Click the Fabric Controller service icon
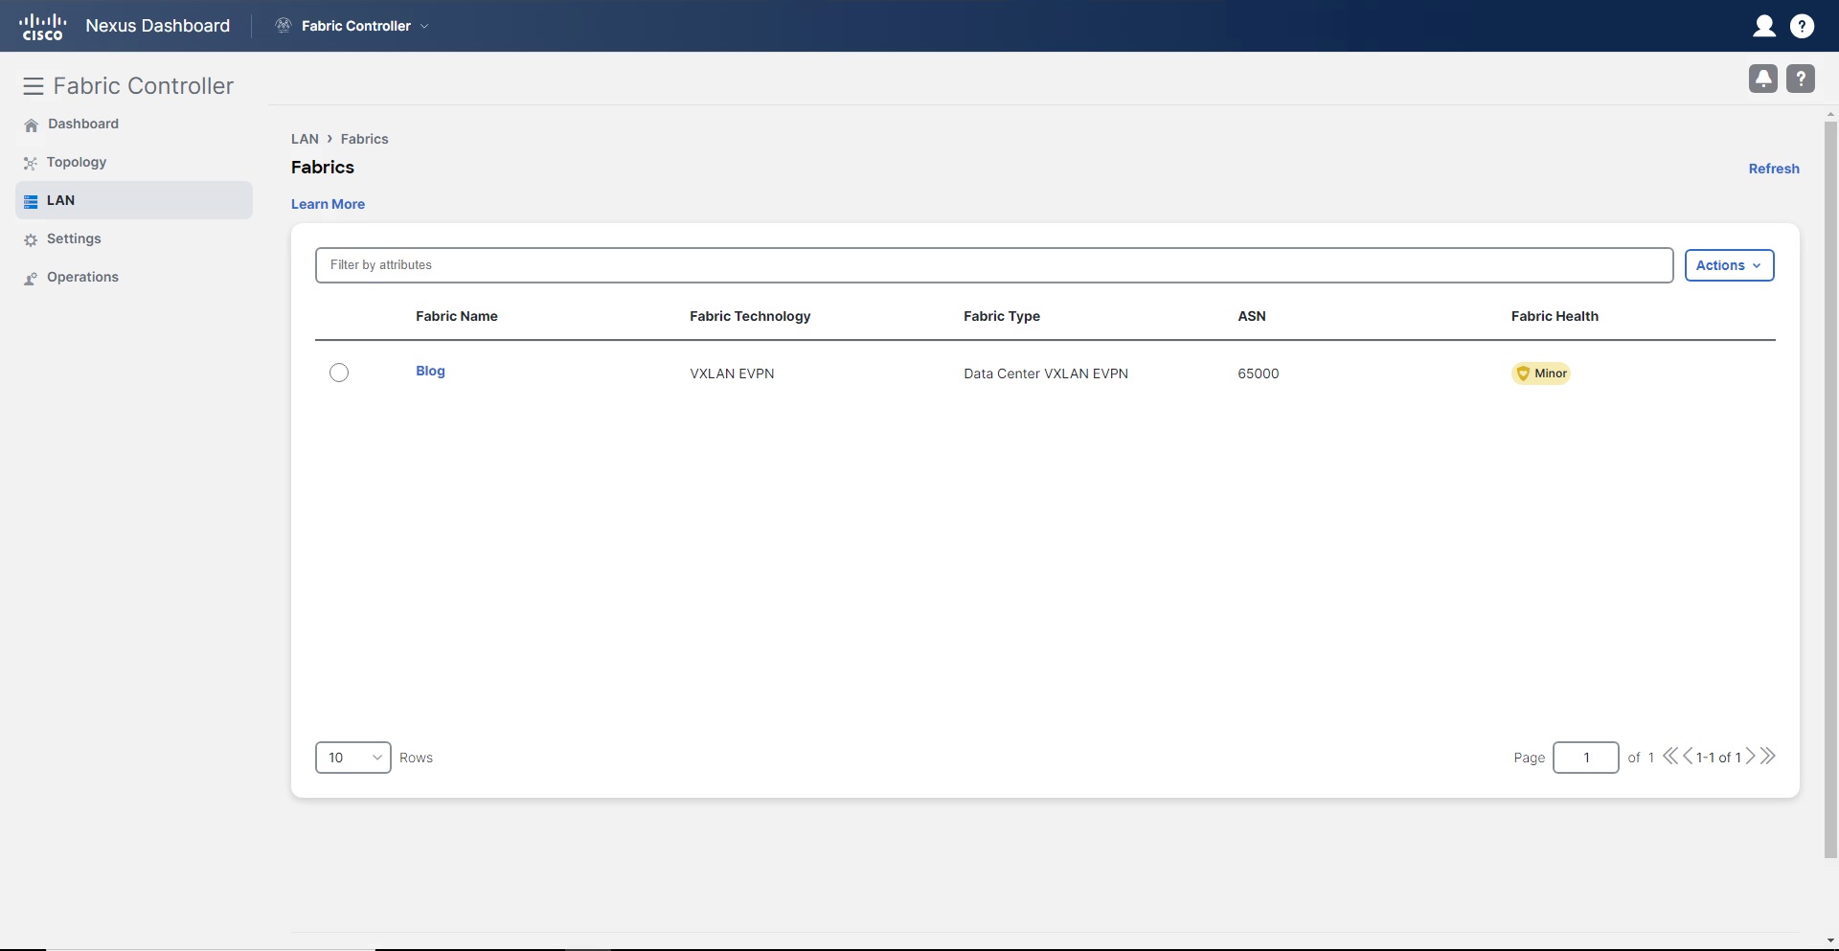1839x951 pixels. pyautogui.click(x=284, y=26)
